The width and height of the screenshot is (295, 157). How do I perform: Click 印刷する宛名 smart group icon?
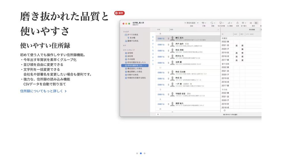(126, 75)
